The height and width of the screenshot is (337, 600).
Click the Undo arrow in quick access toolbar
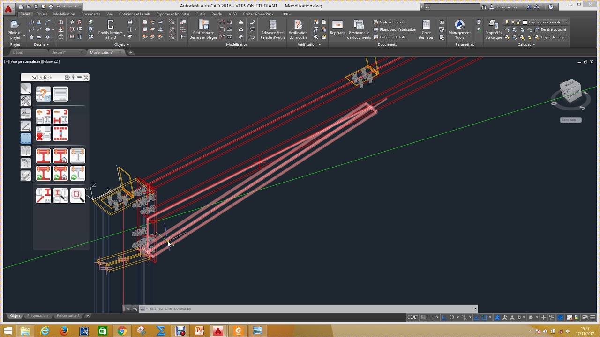(59, 7)
